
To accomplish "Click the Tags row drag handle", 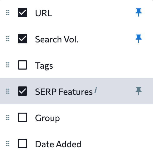I will click(8, 65).
